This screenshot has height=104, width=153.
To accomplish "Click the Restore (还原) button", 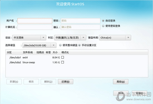I will click(x=65, y=81).
